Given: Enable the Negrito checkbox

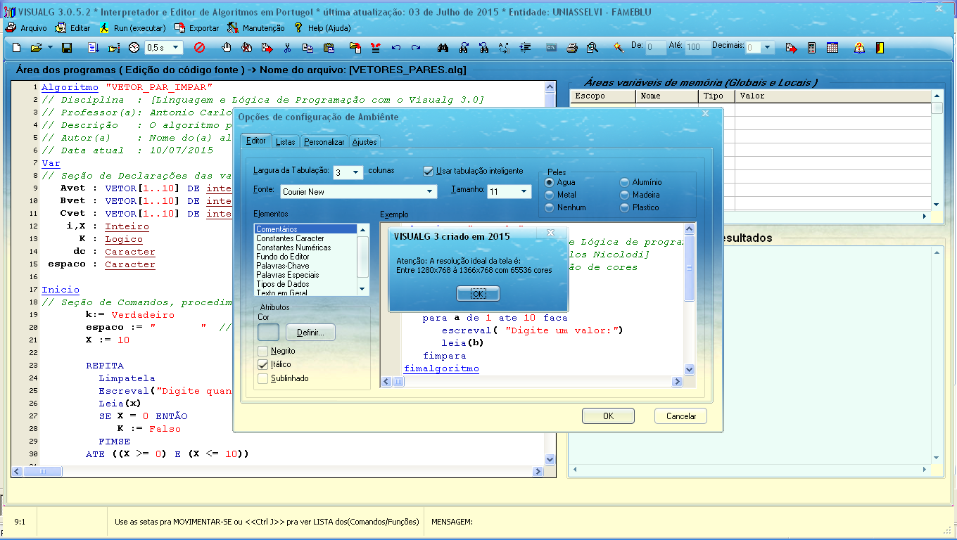Looking at the screenshot, I should point(263,351).
